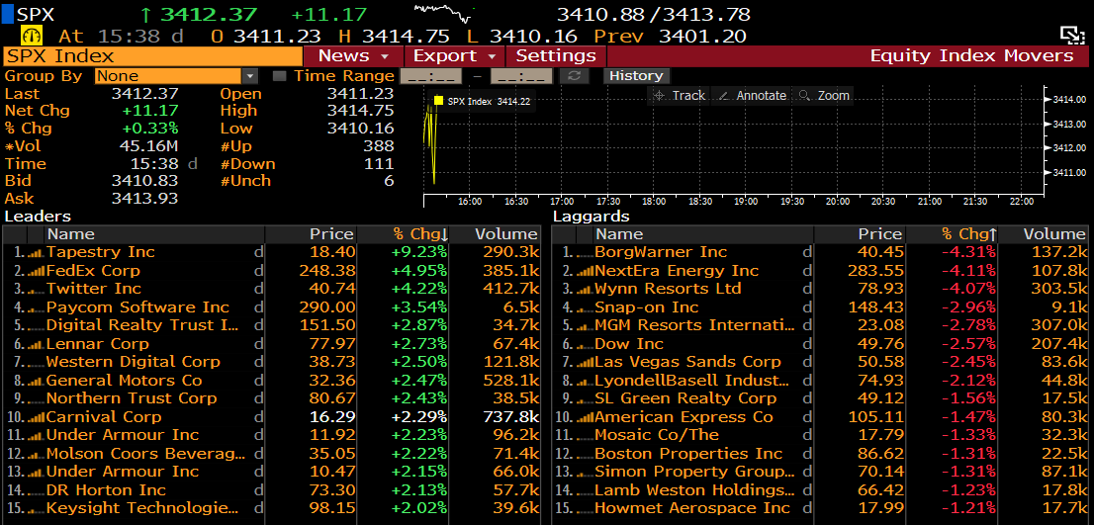
Task: Enable the Time Range checkbox
Action: (x=280, y=76)
